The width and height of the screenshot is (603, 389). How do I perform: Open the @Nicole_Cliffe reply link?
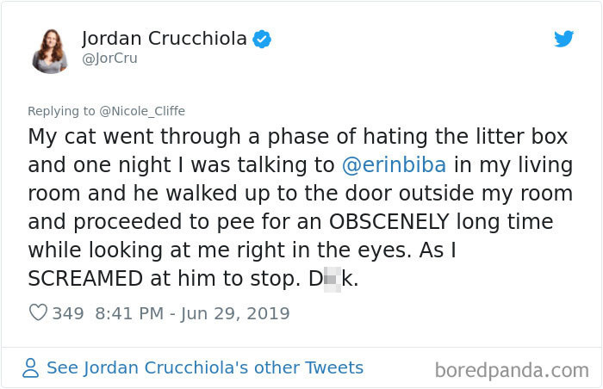[x=142, y=111]
